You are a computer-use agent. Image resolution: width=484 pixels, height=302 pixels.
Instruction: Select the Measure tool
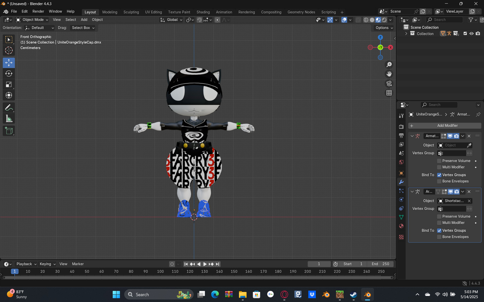pyautogui.click(x=9, y=119)
